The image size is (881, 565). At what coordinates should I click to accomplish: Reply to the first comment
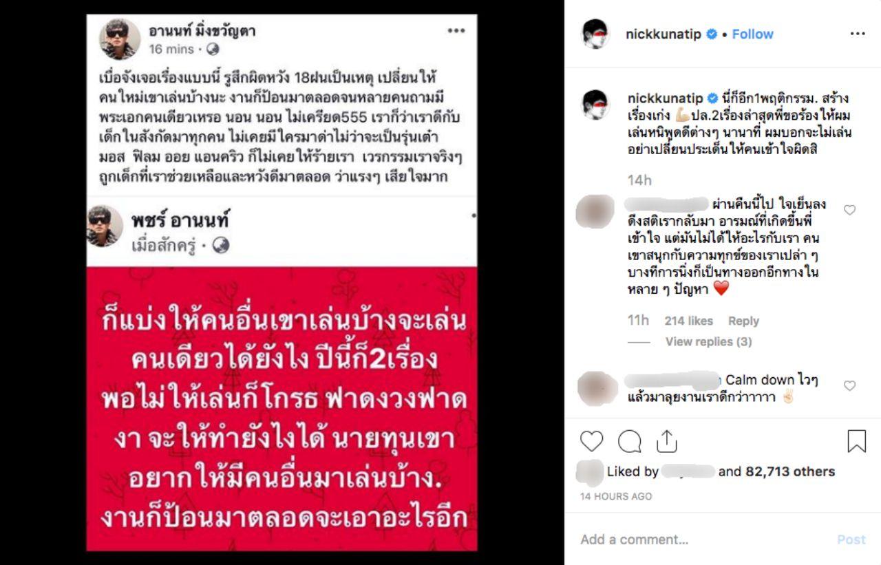743,321
